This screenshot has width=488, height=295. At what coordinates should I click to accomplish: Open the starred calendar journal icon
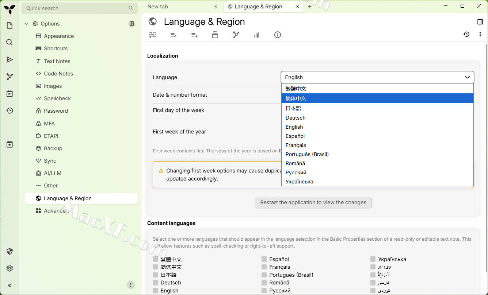(x=9, y=144)
